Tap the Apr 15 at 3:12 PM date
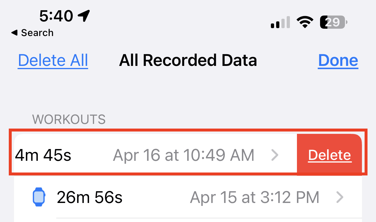376x222 pixels. (254, 197)
